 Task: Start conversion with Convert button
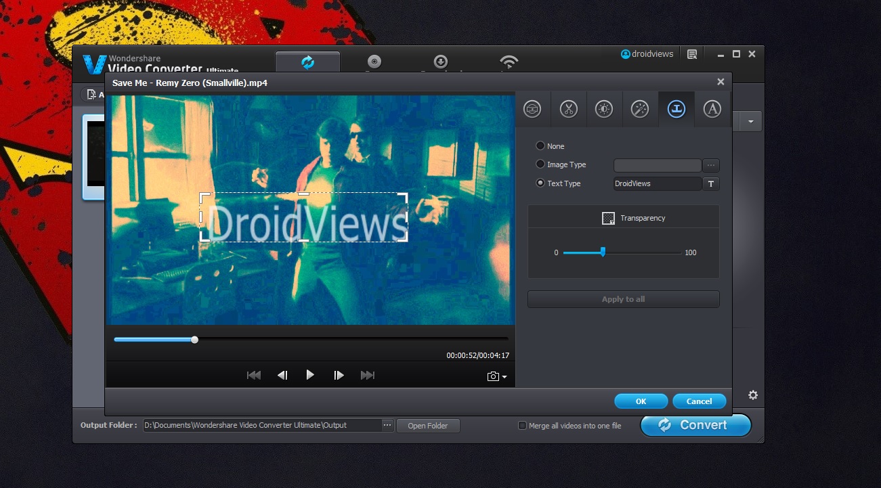coord(696,425)
